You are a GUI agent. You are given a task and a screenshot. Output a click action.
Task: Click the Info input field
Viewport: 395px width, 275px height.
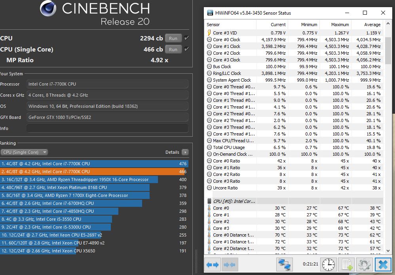click(107, 128)
